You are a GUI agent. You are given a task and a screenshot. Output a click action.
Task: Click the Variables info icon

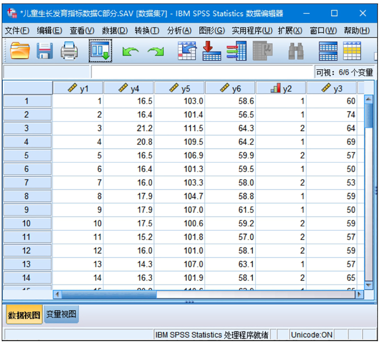point(237,51)
